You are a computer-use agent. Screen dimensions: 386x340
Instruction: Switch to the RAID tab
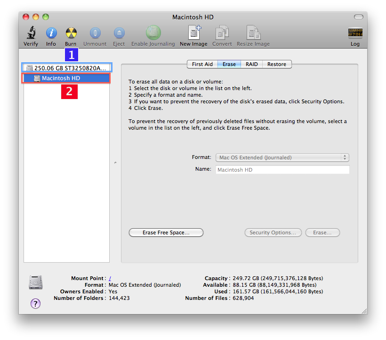[x=251, y=64]
